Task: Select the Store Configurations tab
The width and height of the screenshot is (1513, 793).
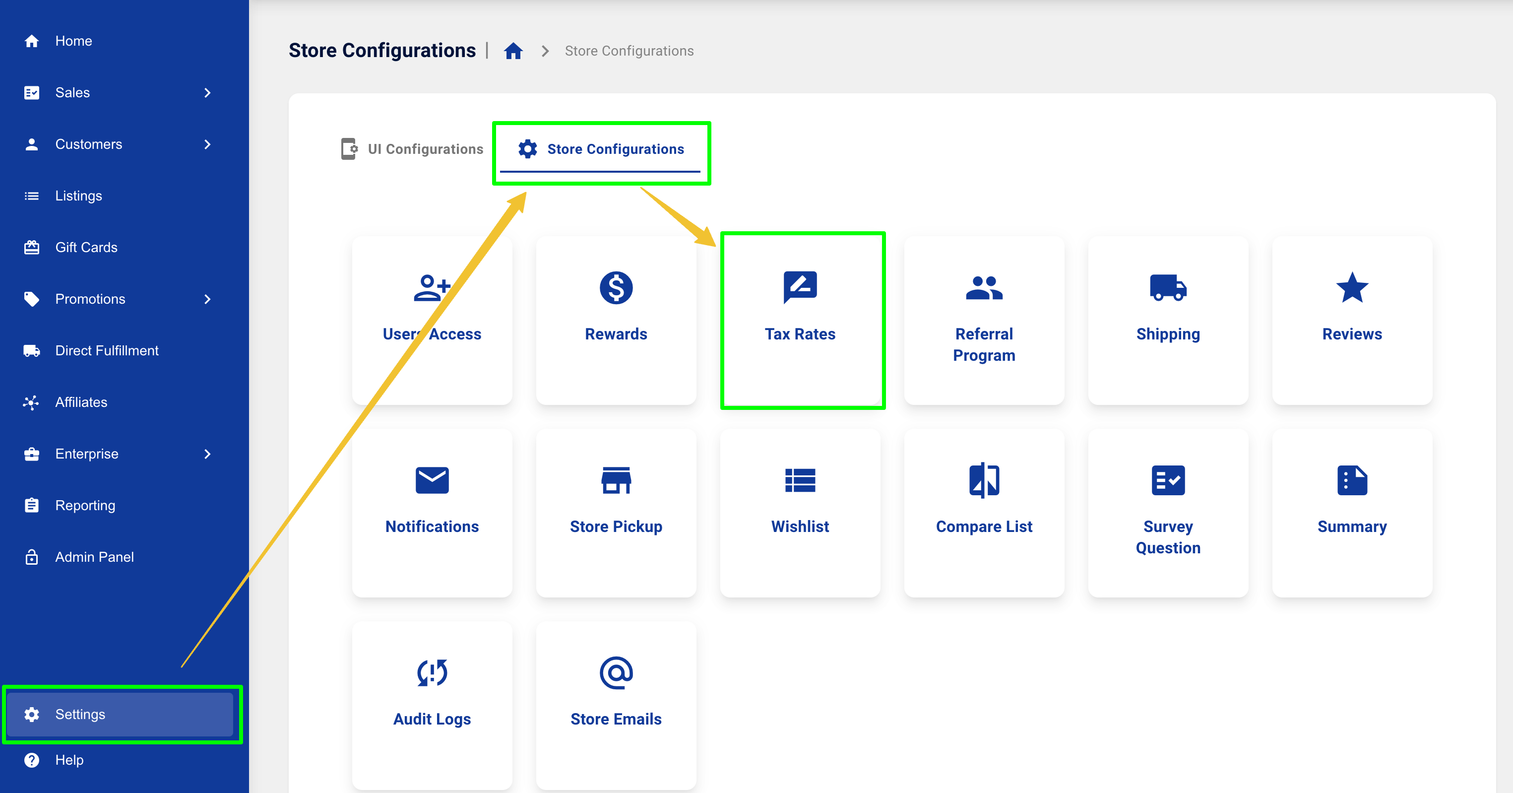Action: coord(601,149)
